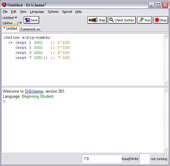
Task: Click the Beginning Student language text
Action: (x=38, y=96)
